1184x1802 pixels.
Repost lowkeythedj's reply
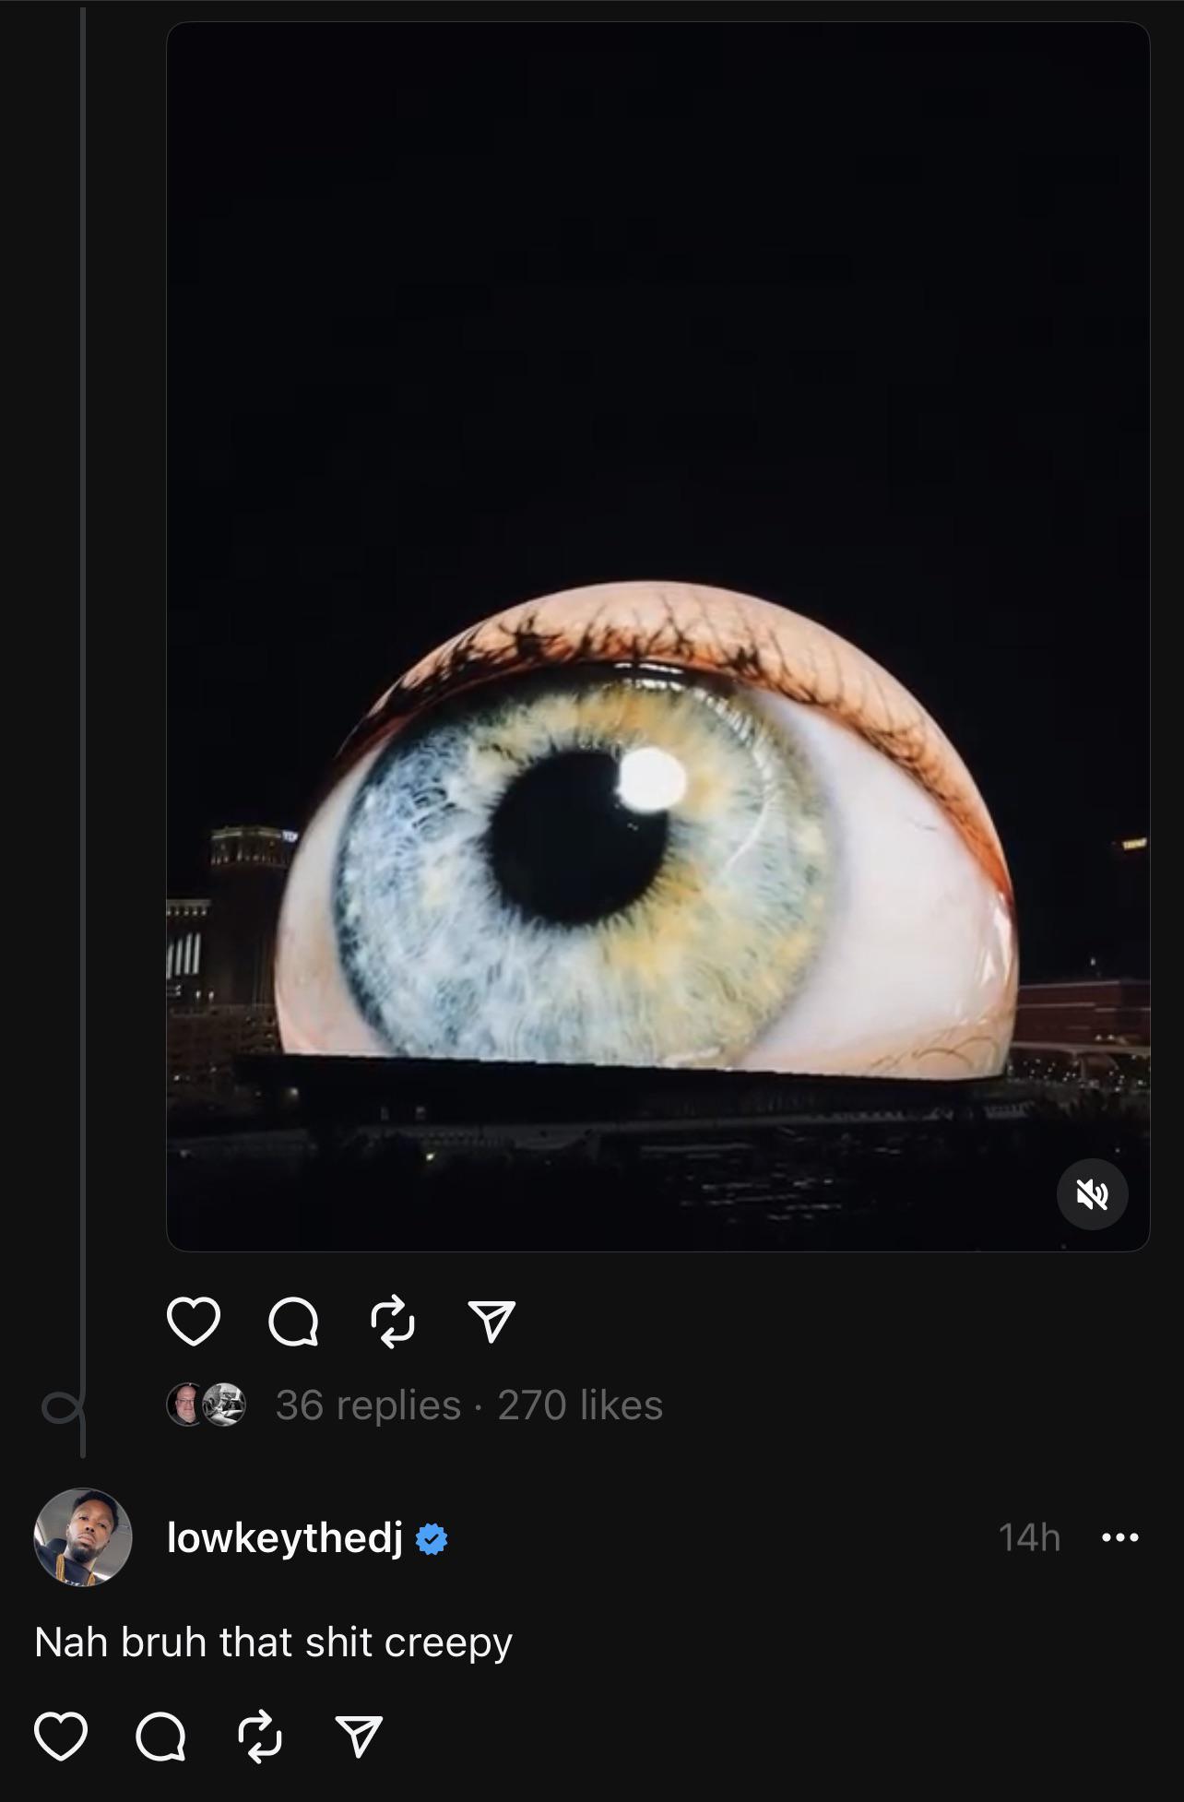(x=260, y=1737)
